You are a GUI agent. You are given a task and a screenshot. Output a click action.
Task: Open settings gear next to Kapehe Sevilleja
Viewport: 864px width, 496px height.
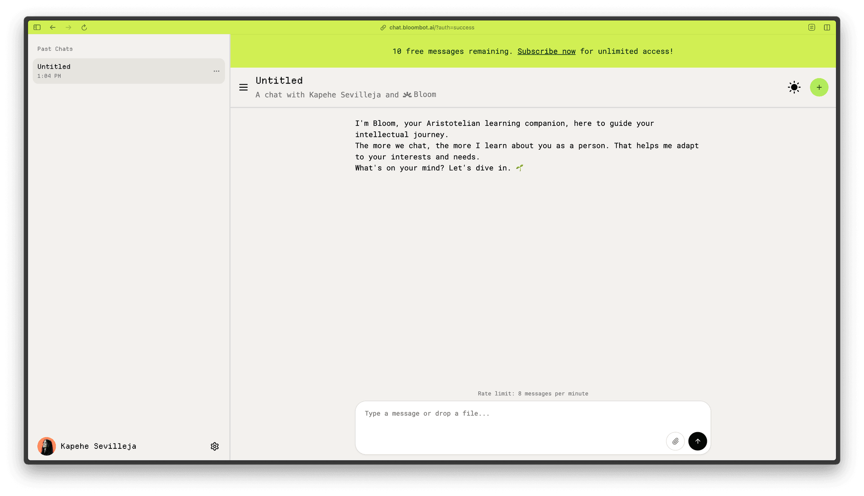tap(215, 446)
